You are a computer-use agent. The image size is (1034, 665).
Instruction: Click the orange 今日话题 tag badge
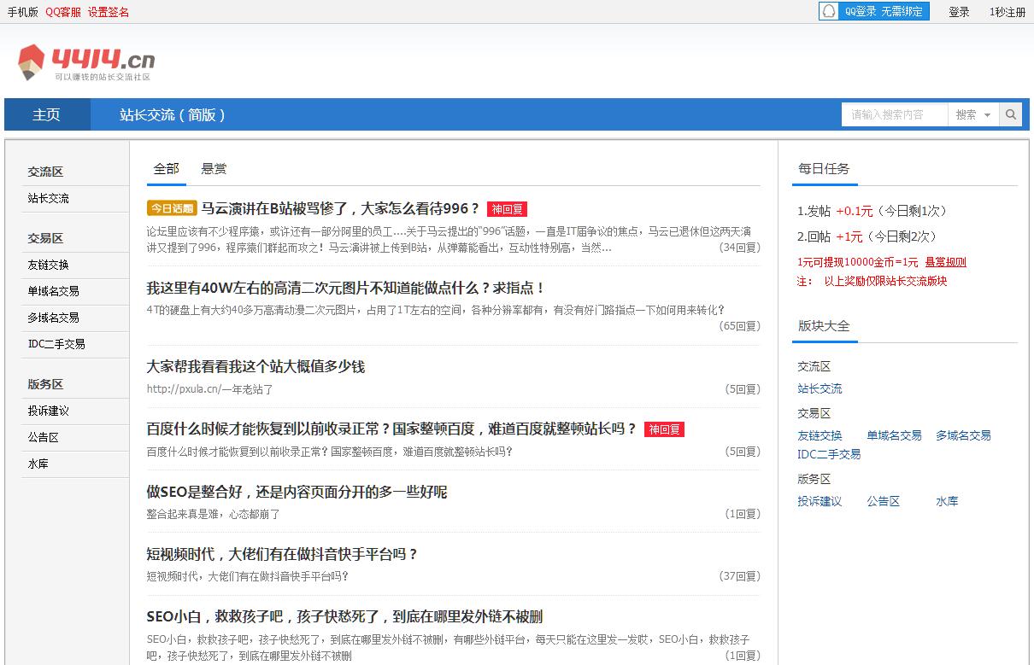pyautogui.click(x=172, y=208)
